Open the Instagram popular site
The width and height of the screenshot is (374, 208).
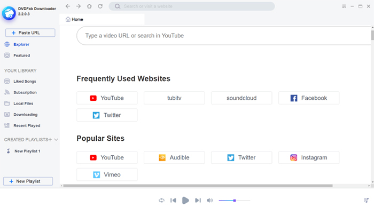[309, 157]
